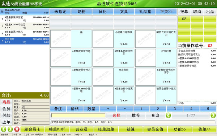Viewport: 217px width, 136px height.
Task: Click the 备注 button
Action: [58, 109]
